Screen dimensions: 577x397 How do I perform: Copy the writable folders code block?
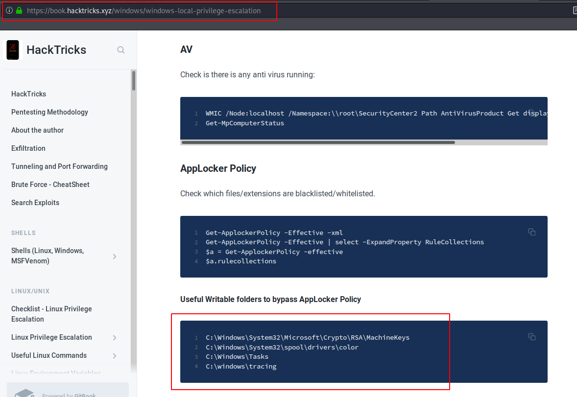[x=532, y=337]
